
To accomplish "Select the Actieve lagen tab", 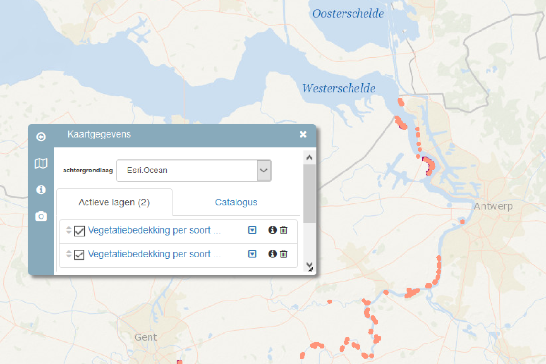I will pos(114,202).
